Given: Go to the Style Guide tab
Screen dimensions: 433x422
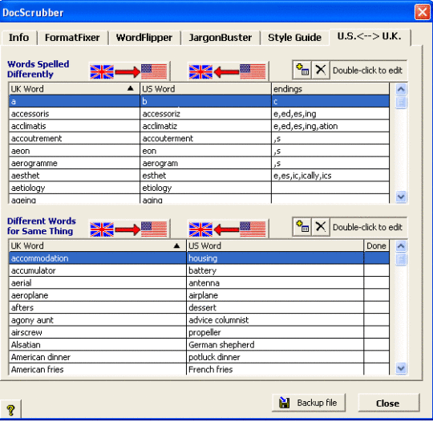Looking at the screenshot, I should point(294,38).
